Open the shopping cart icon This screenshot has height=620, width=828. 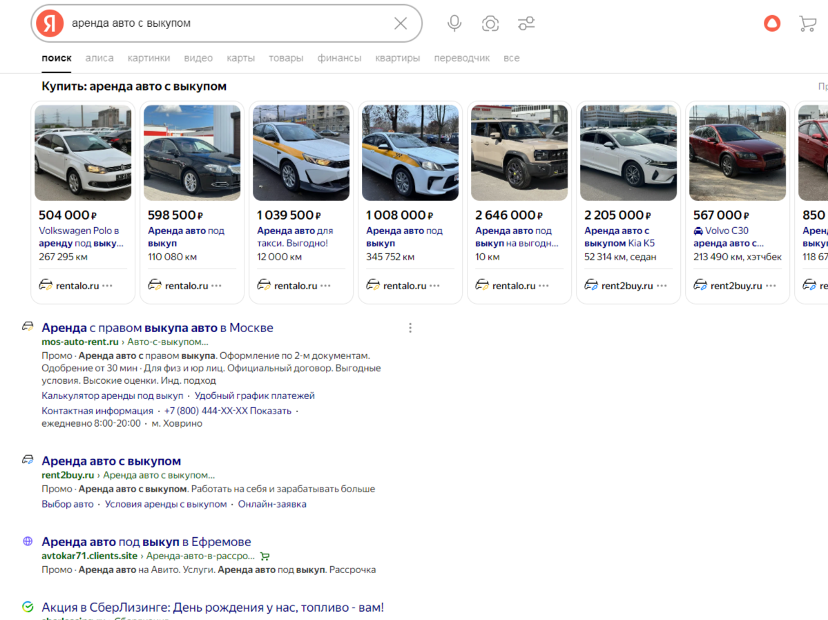pos(807,23)
